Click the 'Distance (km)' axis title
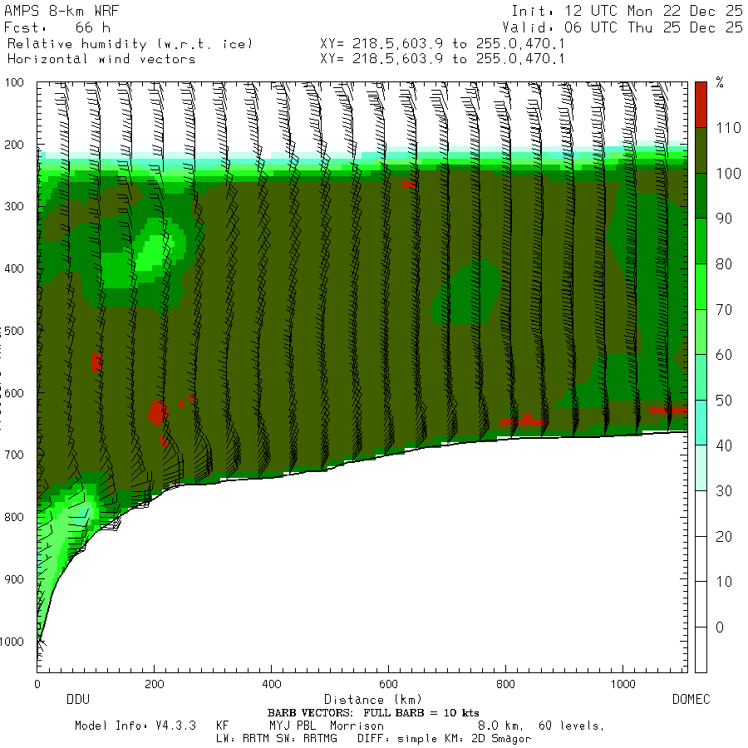This screenshot has width=748, height=748. [x=373, y=700]
